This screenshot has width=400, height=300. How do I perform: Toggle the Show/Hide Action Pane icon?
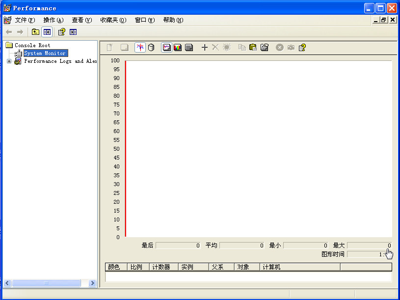73,32
